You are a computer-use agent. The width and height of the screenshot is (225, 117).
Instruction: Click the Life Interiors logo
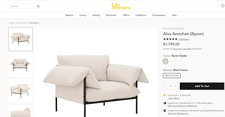pyautogui.click(x=121, y=6)
